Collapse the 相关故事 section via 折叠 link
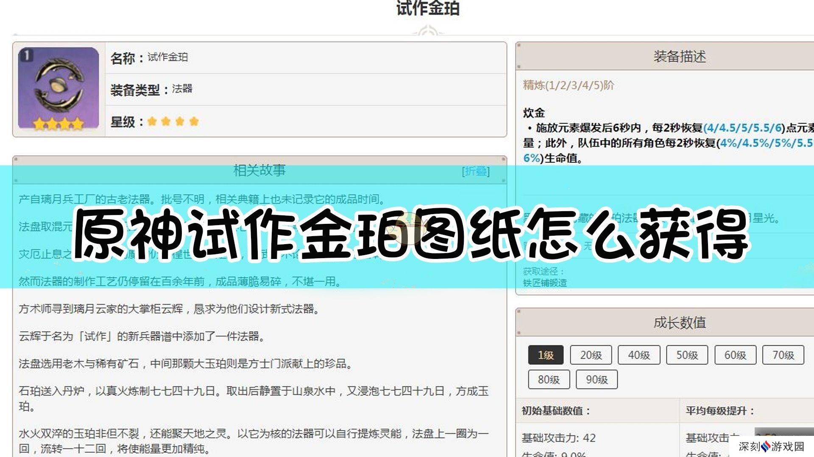This screenshot has width=814, height=457. (476, 171)
